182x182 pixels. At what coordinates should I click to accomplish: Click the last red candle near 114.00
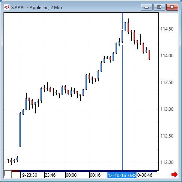pyautogui.click(x=149, y=55)
